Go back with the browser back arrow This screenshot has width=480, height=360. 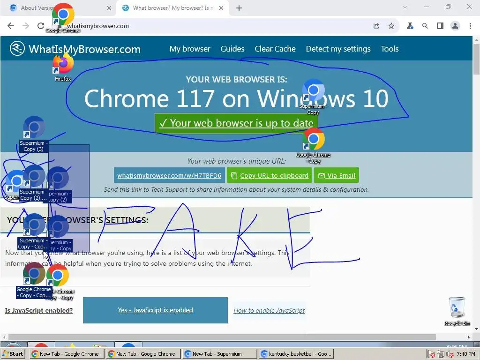(x=11, y=26)
